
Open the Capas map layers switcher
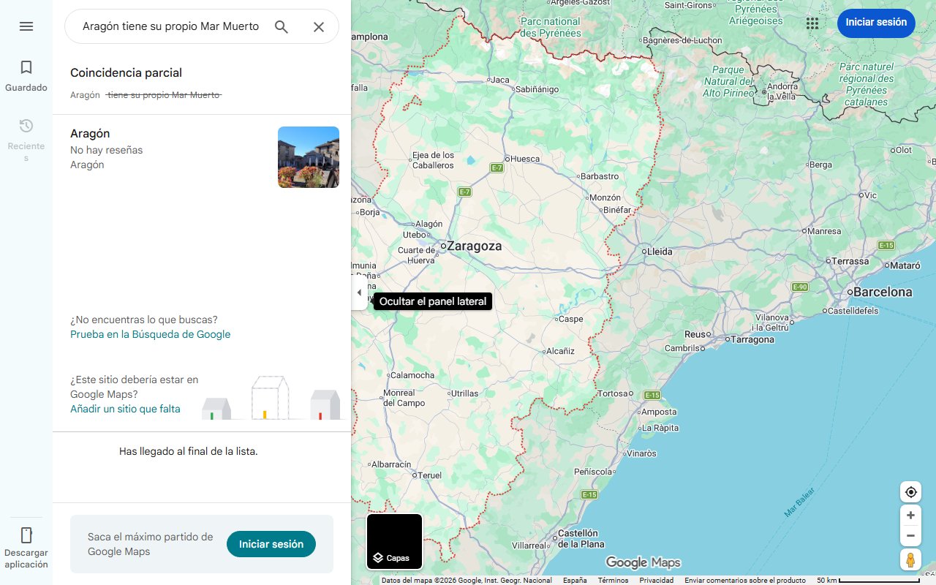[x=394, y=541]
